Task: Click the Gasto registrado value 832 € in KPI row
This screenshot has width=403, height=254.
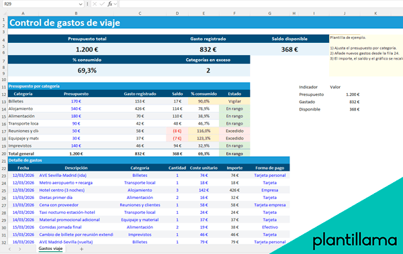Action: pos(208,50)
